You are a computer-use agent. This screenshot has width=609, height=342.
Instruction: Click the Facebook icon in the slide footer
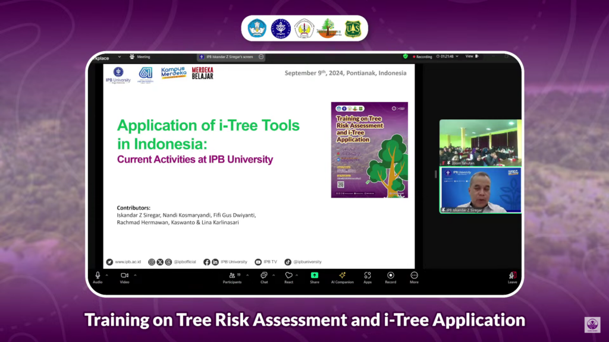click(x=206, y=262)
